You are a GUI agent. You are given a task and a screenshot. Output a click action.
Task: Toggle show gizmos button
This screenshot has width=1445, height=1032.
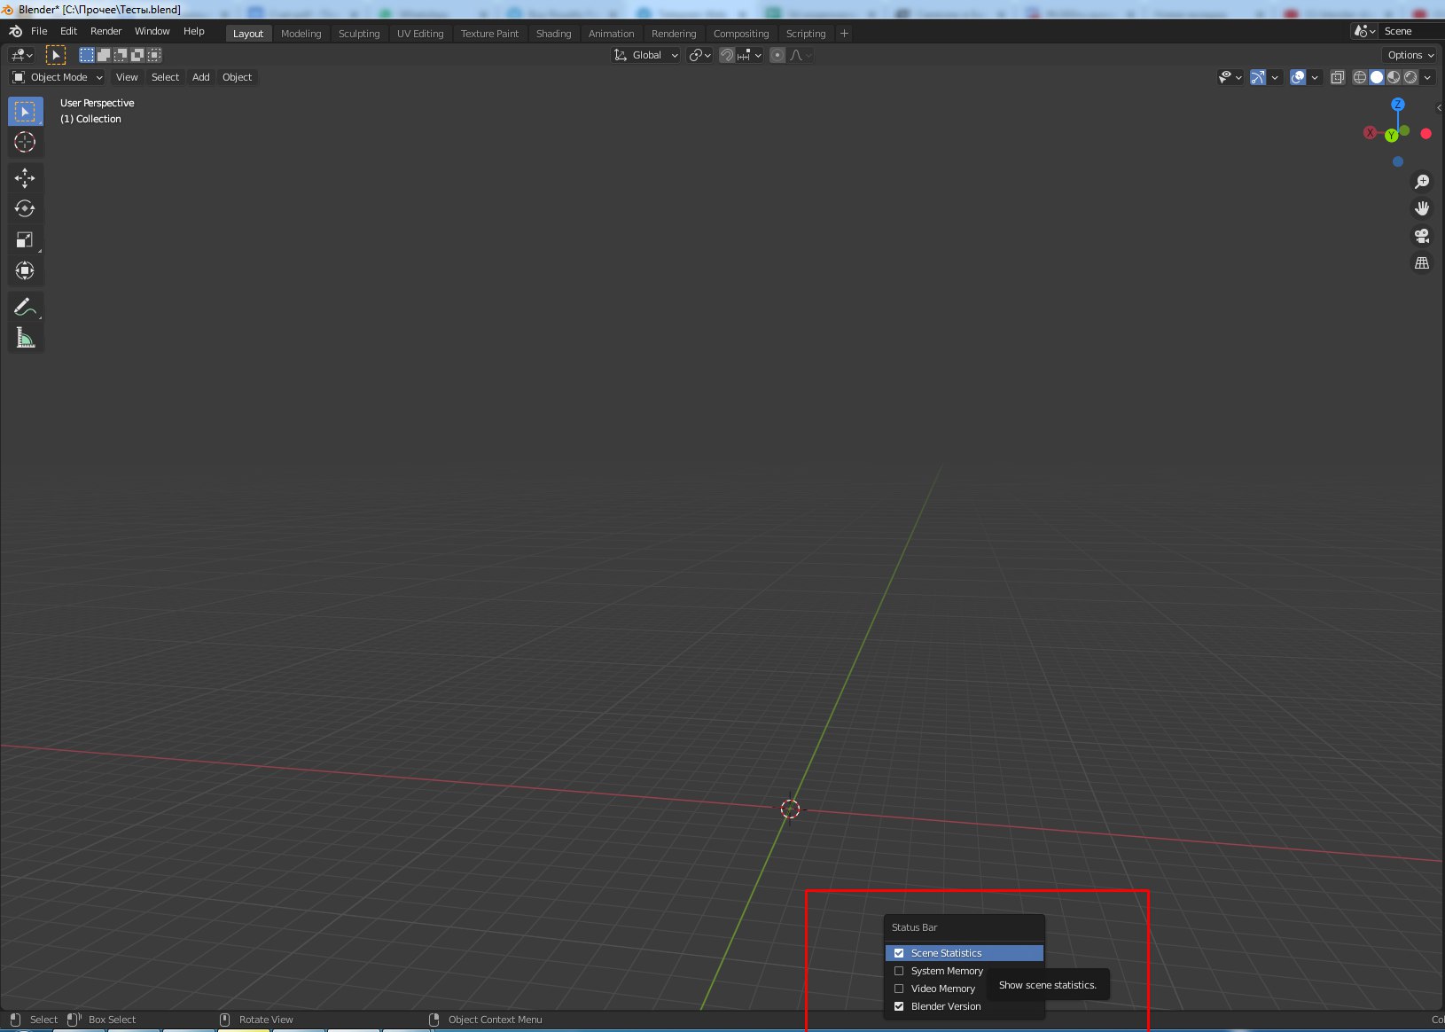[x=1258, y=77]
